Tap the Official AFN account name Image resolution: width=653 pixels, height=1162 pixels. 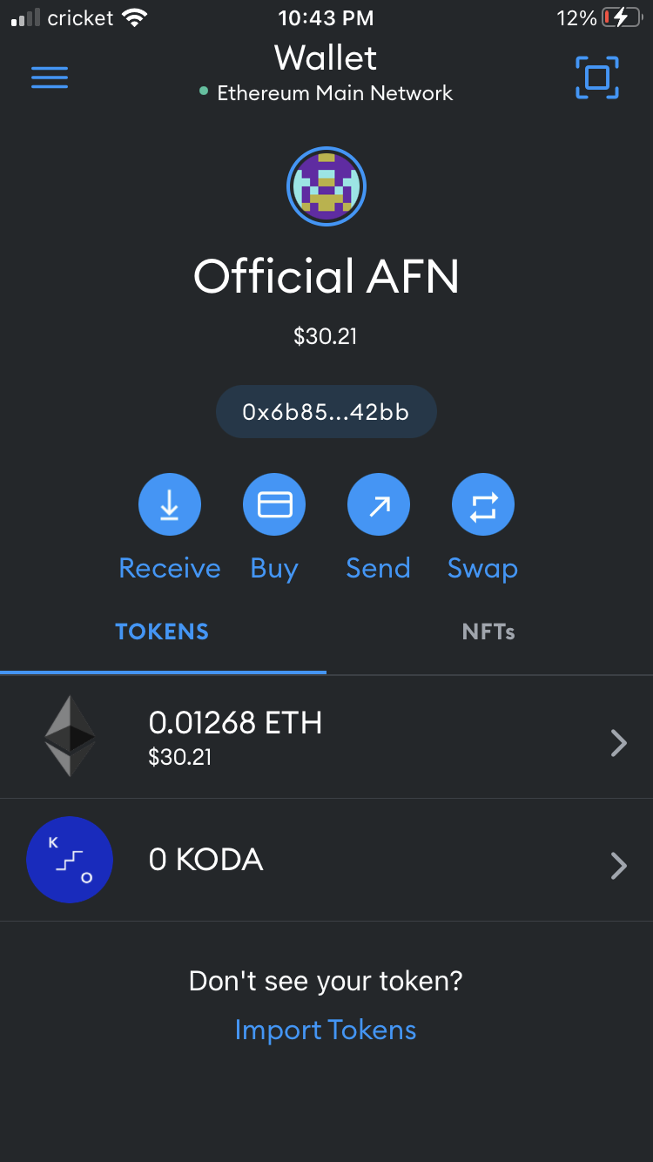point(326,276)
